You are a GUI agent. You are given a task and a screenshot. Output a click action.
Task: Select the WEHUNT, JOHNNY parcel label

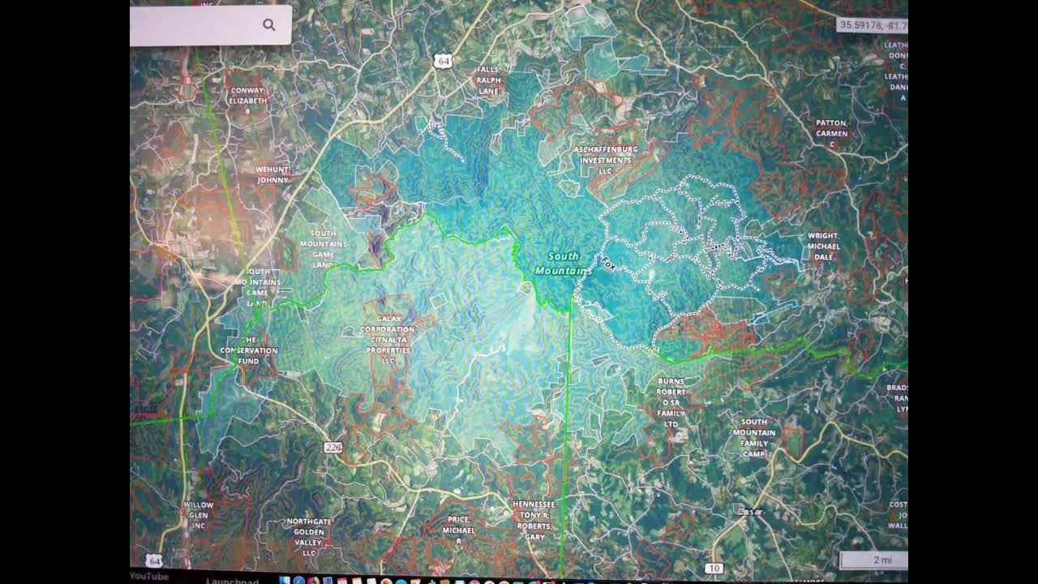coord(273,174)
